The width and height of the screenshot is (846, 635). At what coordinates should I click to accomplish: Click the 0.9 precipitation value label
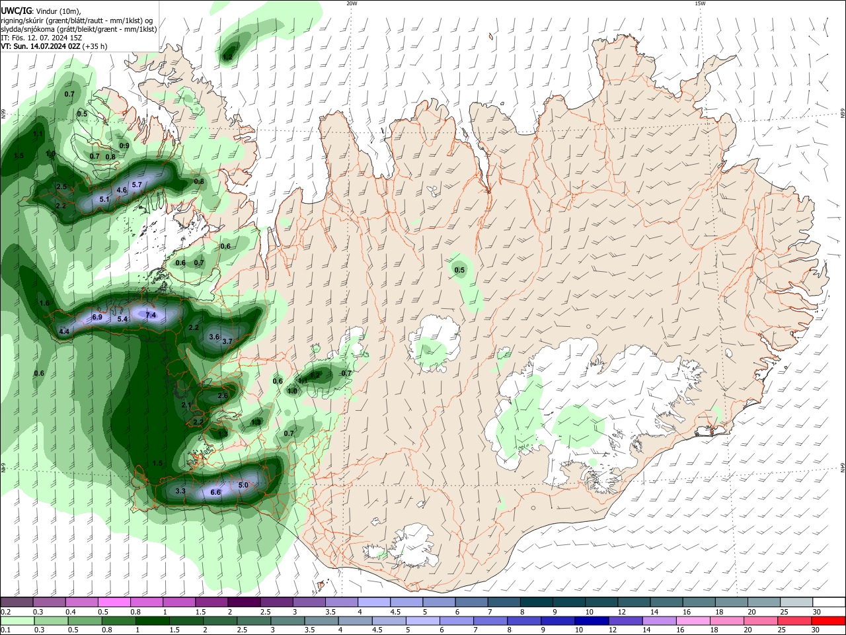pyautogui.click(x=124, y=146)
